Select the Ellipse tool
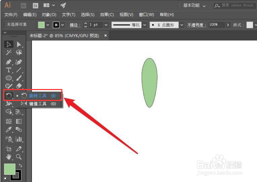The image size is (257, 182). (9, 78)
